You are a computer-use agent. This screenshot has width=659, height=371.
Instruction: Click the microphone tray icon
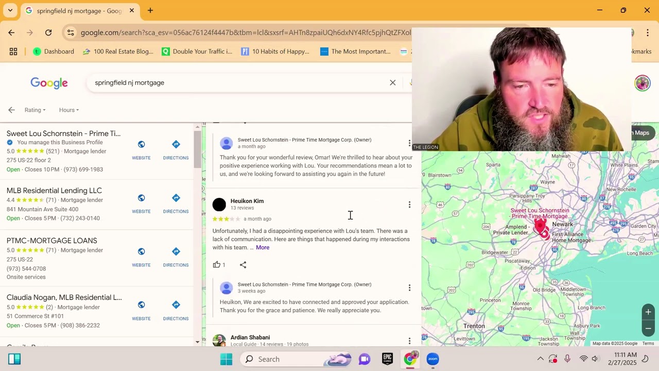(x=567, y=359)
